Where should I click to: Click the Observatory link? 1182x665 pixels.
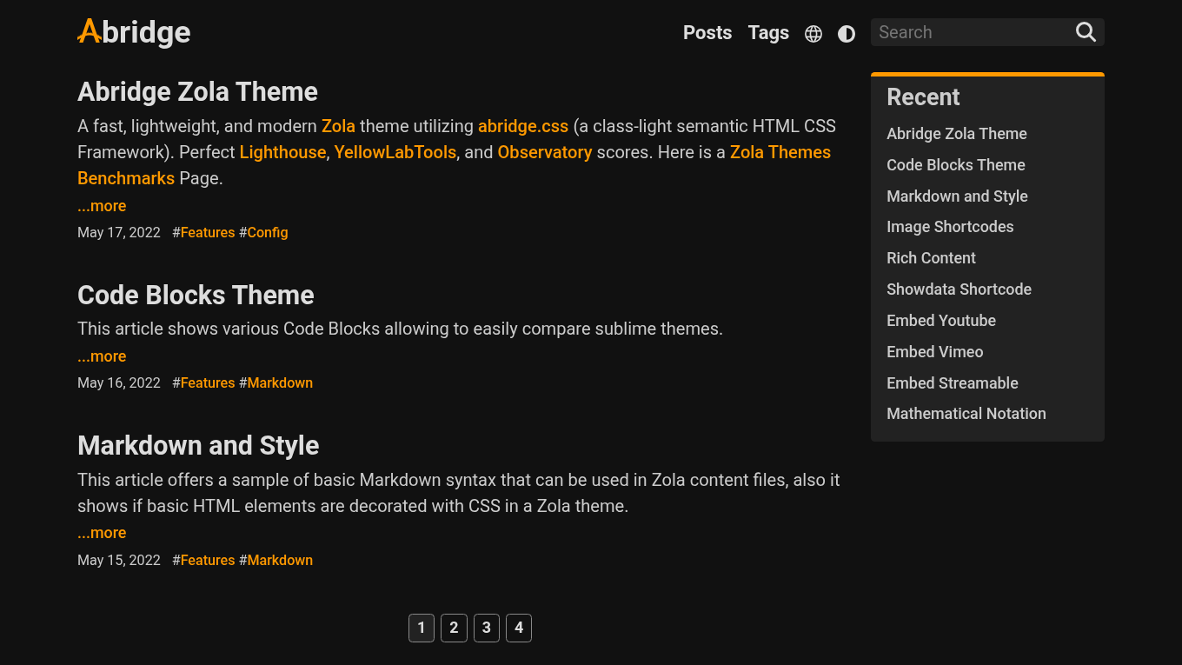coord(545,151)
